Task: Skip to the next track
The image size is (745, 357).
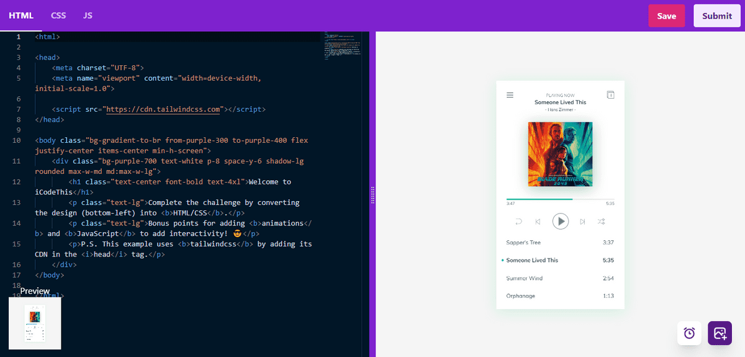Action: (582, 221)
